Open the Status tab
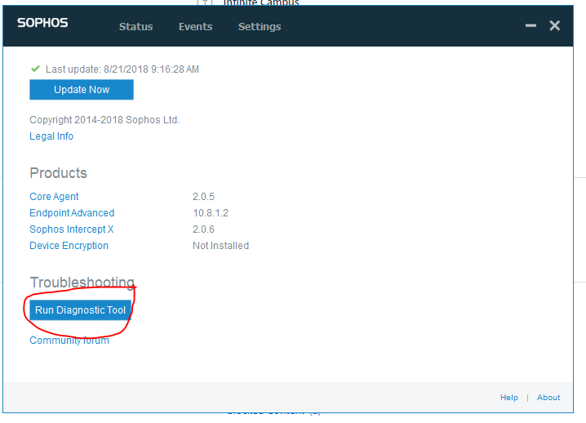The height and width of the screenshot is (423, 586). point(135,27)
